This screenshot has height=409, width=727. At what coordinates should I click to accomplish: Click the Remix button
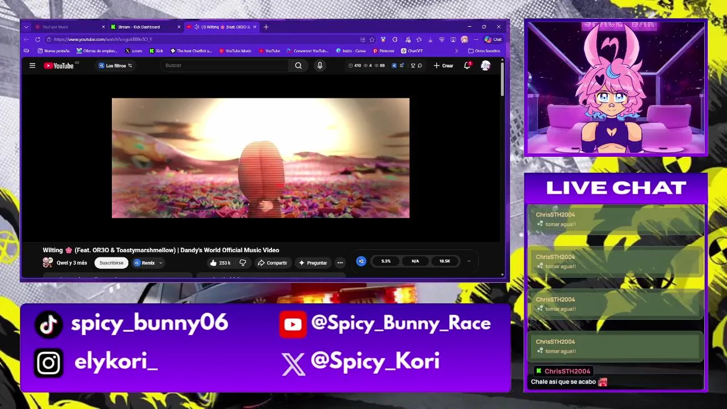click(145, 263)
